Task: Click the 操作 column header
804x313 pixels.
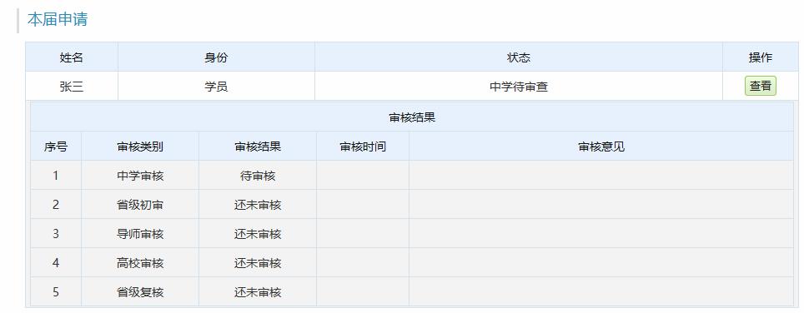Action: pyautogui.click(x=761, y=57)
